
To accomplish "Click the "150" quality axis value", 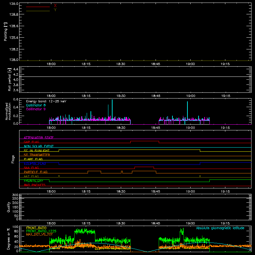I will point(15,207).
